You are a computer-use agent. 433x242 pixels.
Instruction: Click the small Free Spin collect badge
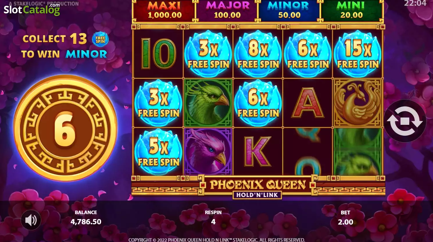[100, 39]
